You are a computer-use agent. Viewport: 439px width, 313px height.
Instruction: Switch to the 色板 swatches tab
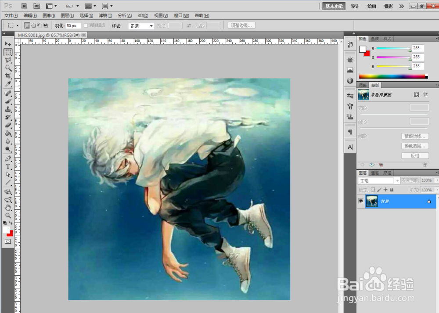pos(374,39)
